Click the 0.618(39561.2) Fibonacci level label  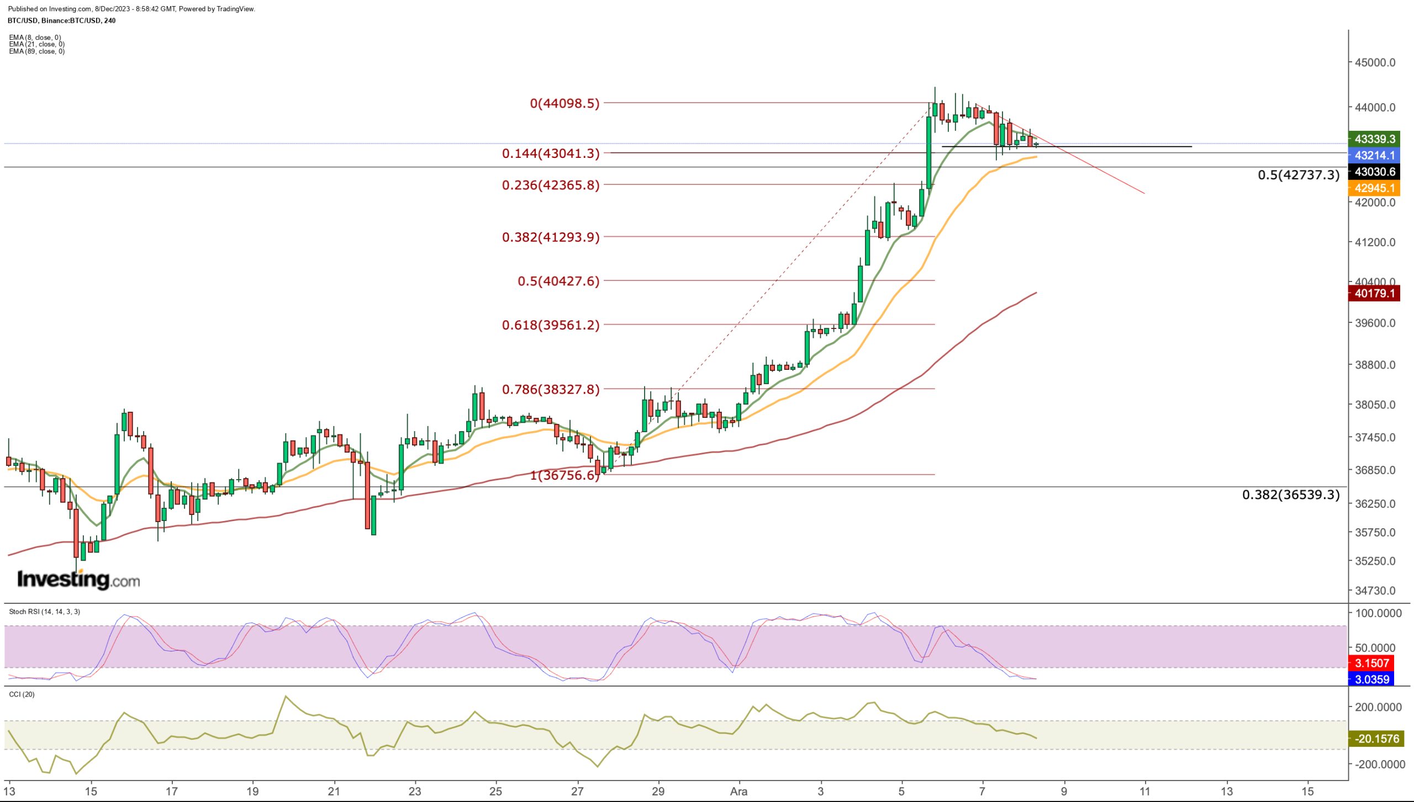point(551,325)
